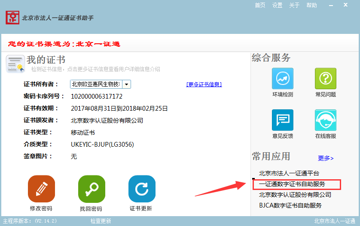Image resolution: width=360 pixels, height=226 pixels.
Task: Click the 证书更新 certificate update icon
Action: [x=142, y=189]
